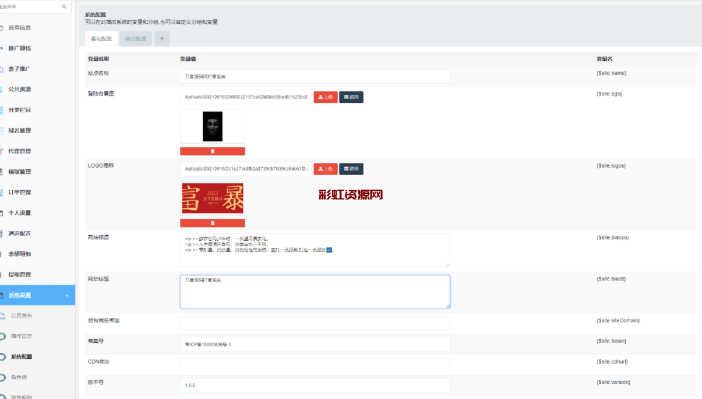Open 订单管理 in the sidebar

(19, 192)
